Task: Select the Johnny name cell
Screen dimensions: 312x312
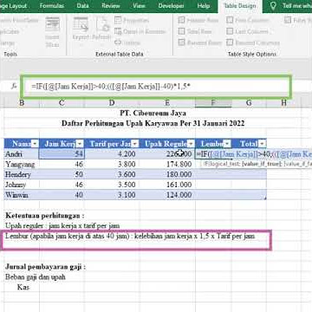Action: pos(22,185)
